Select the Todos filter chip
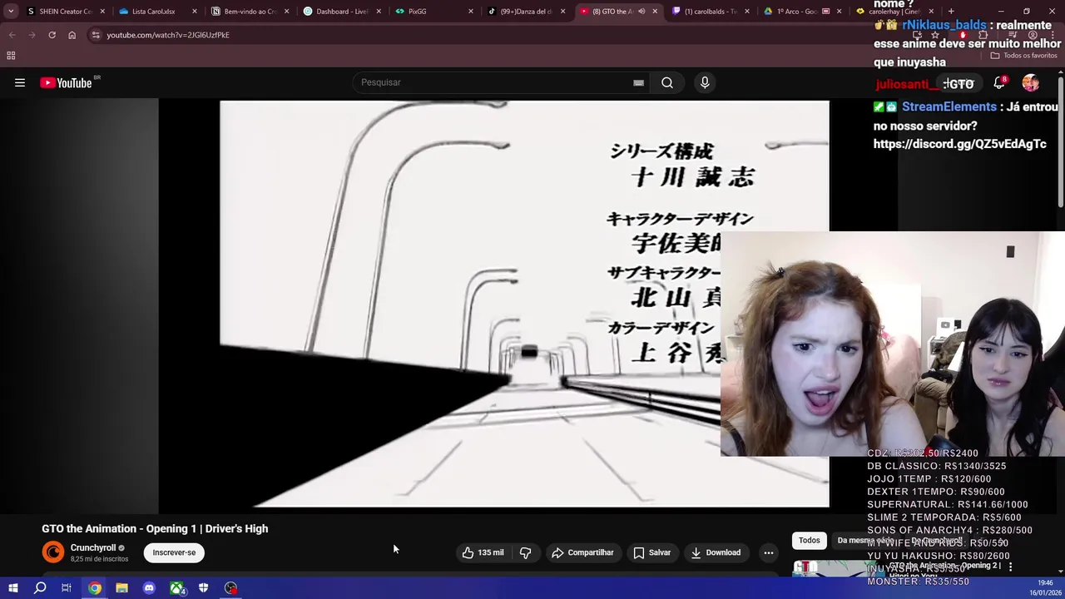 click(810, 541)
